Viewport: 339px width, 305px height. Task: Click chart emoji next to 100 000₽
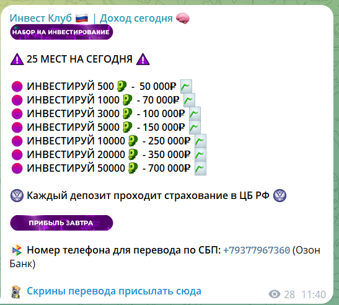[195, 113]
